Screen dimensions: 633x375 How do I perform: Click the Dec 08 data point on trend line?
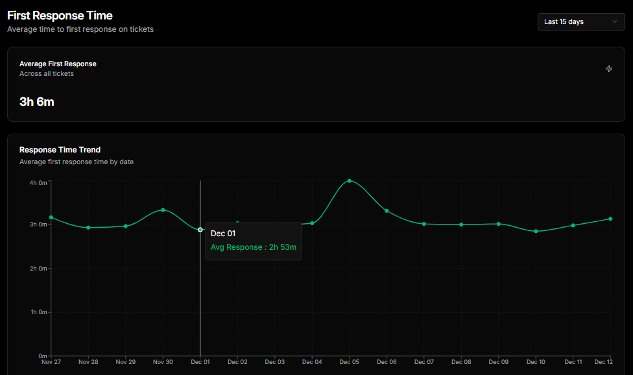click(461, 224)
